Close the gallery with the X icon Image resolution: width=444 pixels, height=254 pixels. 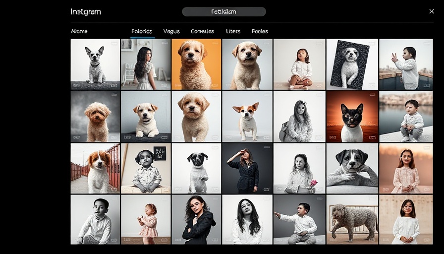pyautogui.click(x=431, y=11)
